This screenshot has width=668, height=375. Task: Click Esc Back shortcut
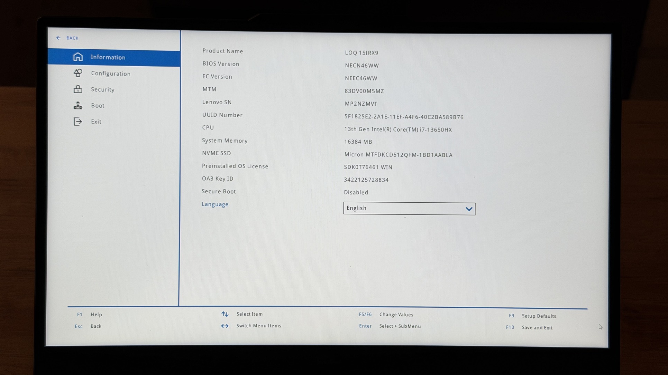(95, 326)
